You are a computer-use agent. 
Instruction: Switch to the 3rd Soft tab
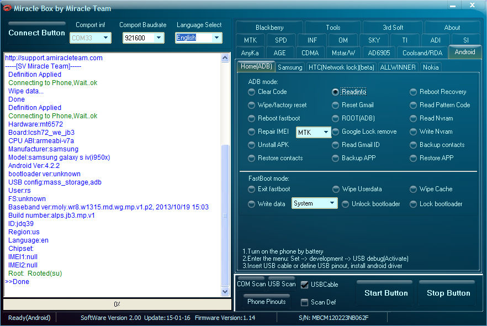(393, 27)
